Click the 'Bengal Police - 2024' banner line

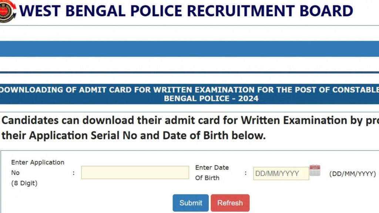point(211,99)
